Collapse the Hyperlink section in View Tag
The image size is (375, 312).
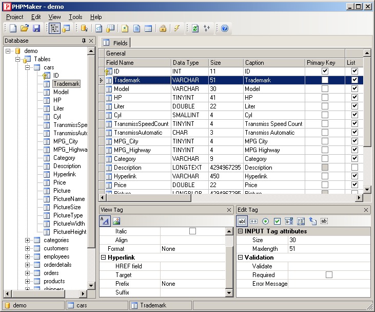[103, 258]
